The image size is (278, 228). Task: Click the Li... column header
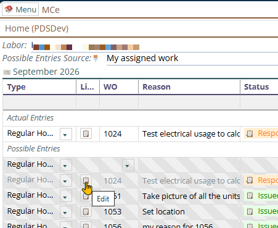click(87, 87)
